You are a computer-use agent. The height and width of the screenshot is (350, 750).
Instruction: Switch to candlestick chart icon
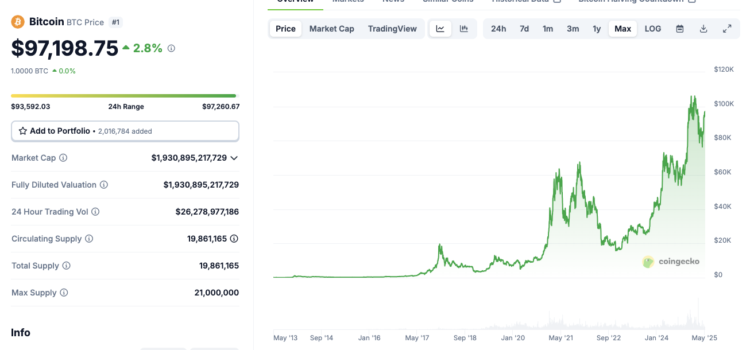point(463,28)
